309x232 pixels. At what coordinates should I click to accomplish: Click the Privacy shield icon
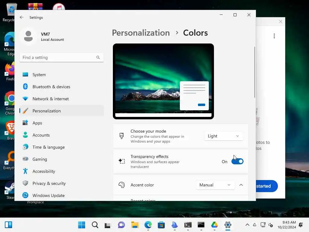click(x=25, y=183)
